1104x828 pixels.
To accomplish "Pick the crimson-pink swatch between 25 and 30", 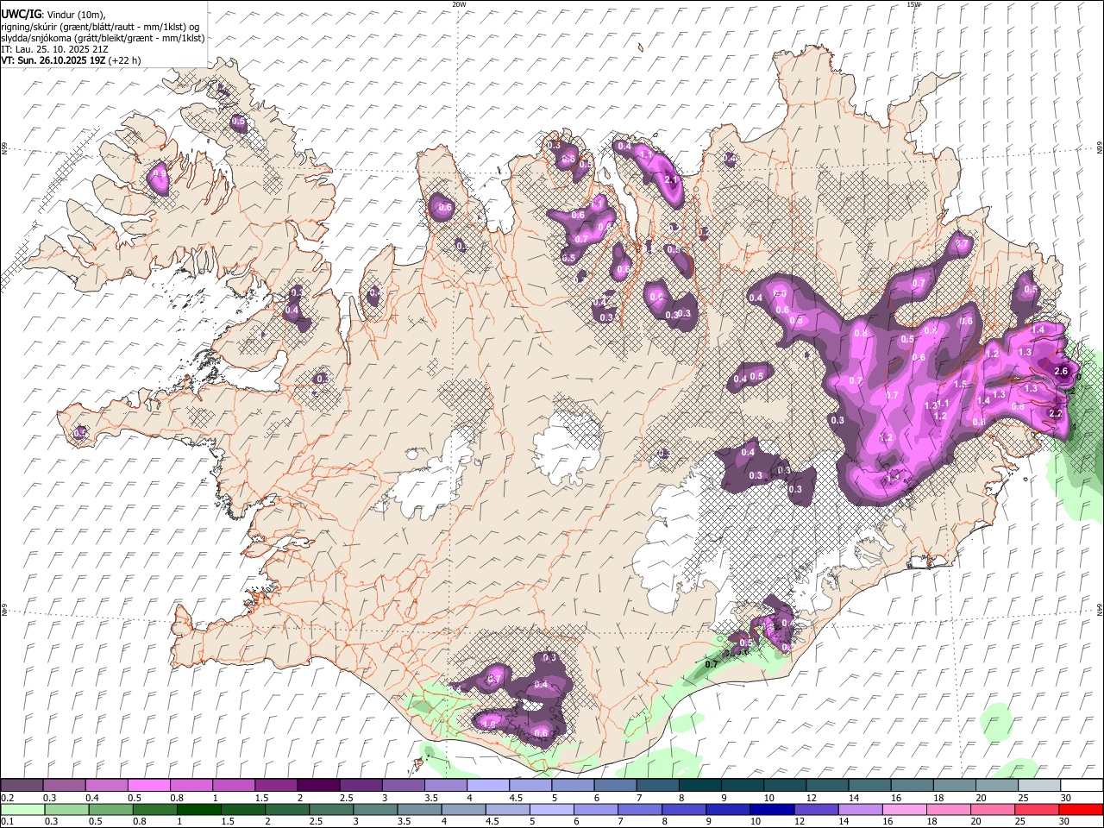I will [x=1036, y=809].
